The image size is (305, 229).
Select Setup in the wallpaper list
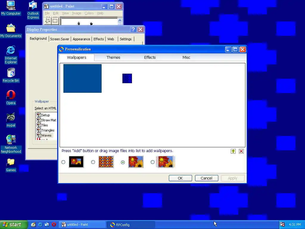(x=46, y=115)
